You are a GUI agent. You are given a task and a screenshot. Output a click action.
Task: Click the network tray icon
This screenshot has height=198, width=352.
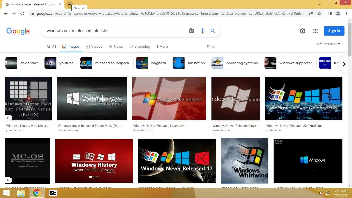coord(328,193)
